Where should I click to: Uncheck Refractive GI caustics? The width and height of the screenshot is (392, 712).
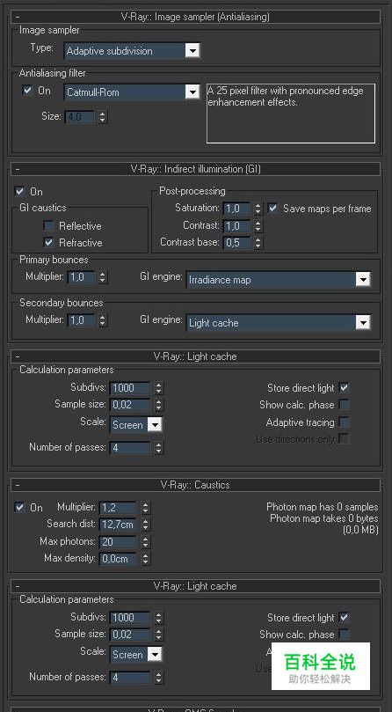coord(48,243)
